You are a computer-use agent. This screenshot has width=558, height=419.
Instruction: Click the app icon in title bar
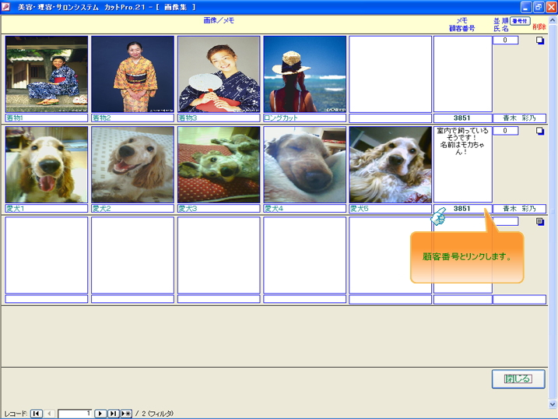point(5,7)
